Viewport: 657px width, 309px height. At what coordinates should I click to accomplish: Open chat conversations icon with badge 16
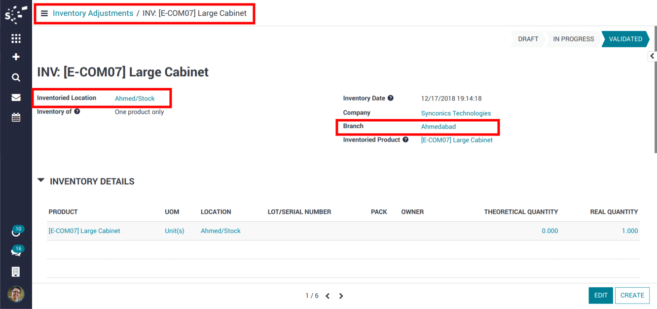coord(16,252)
